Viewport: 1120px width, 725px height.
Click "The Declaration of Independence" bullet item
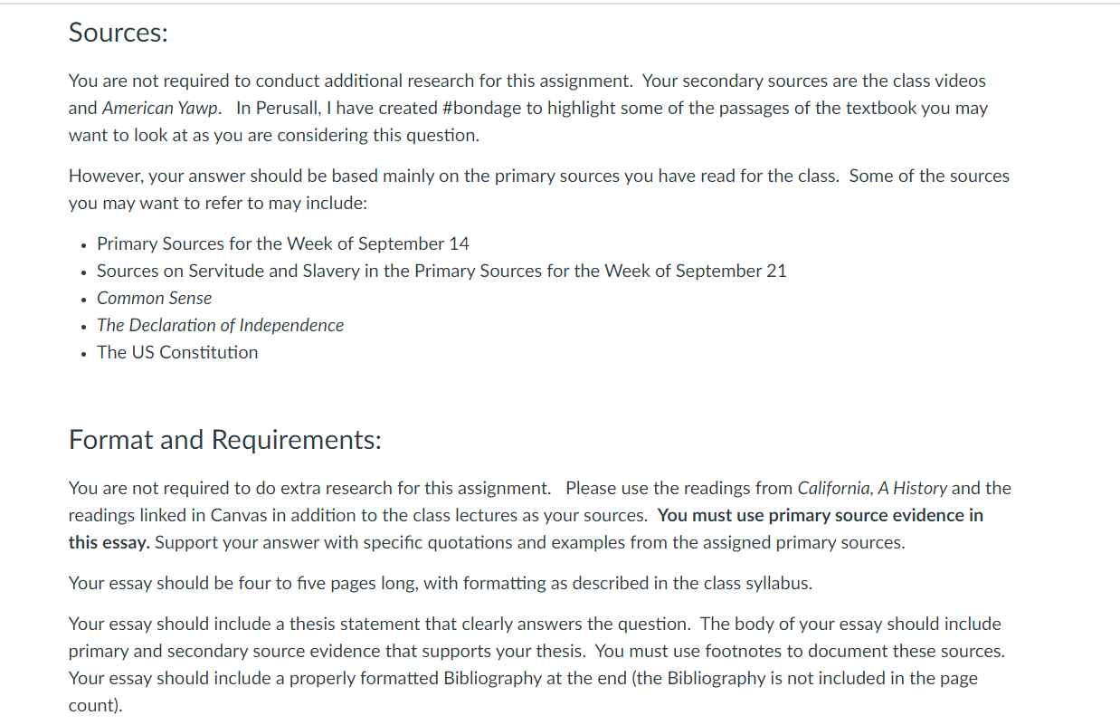click(221, 325)
